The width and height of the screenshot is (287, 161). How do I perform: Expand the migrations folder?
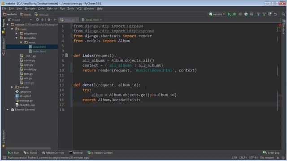tap(17, 34)
